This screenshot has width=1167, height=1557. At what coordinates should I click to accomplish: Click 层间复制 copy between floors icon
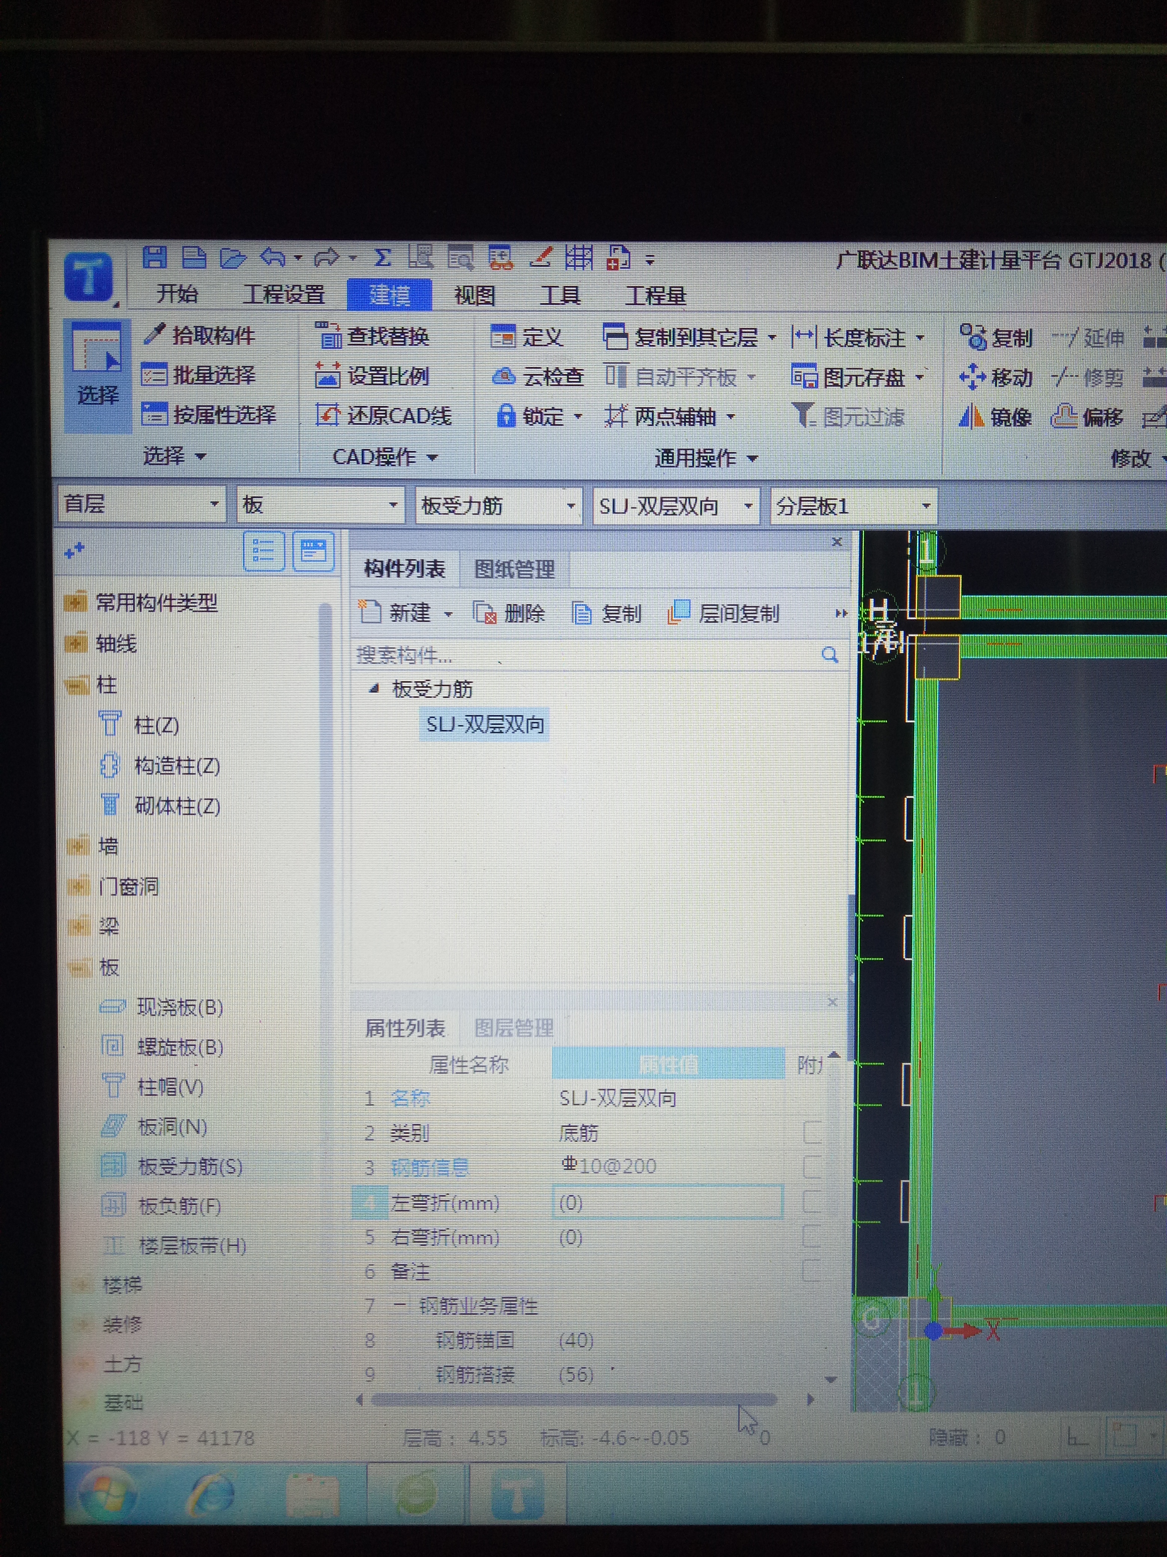(x=723, y=614)
